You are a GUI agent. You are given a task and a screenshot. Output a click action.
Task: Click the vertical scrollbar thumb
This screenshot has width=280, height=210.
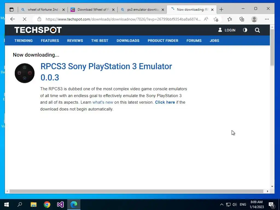pyautogui.click(x=272, y=47)
